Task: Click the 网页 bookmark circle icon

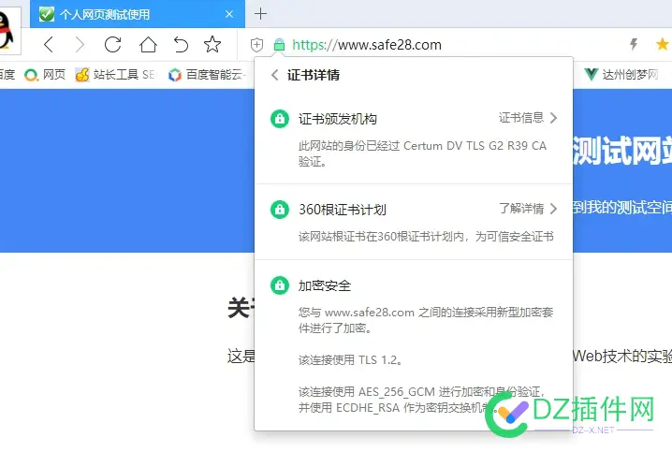Action: tap(31, 76)
